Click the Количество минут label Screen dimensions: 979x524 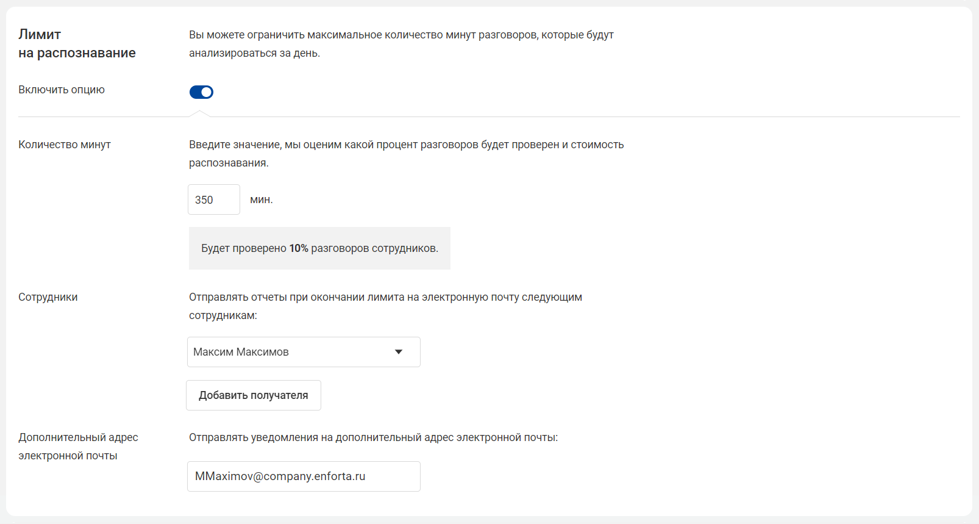coord(65,145)
